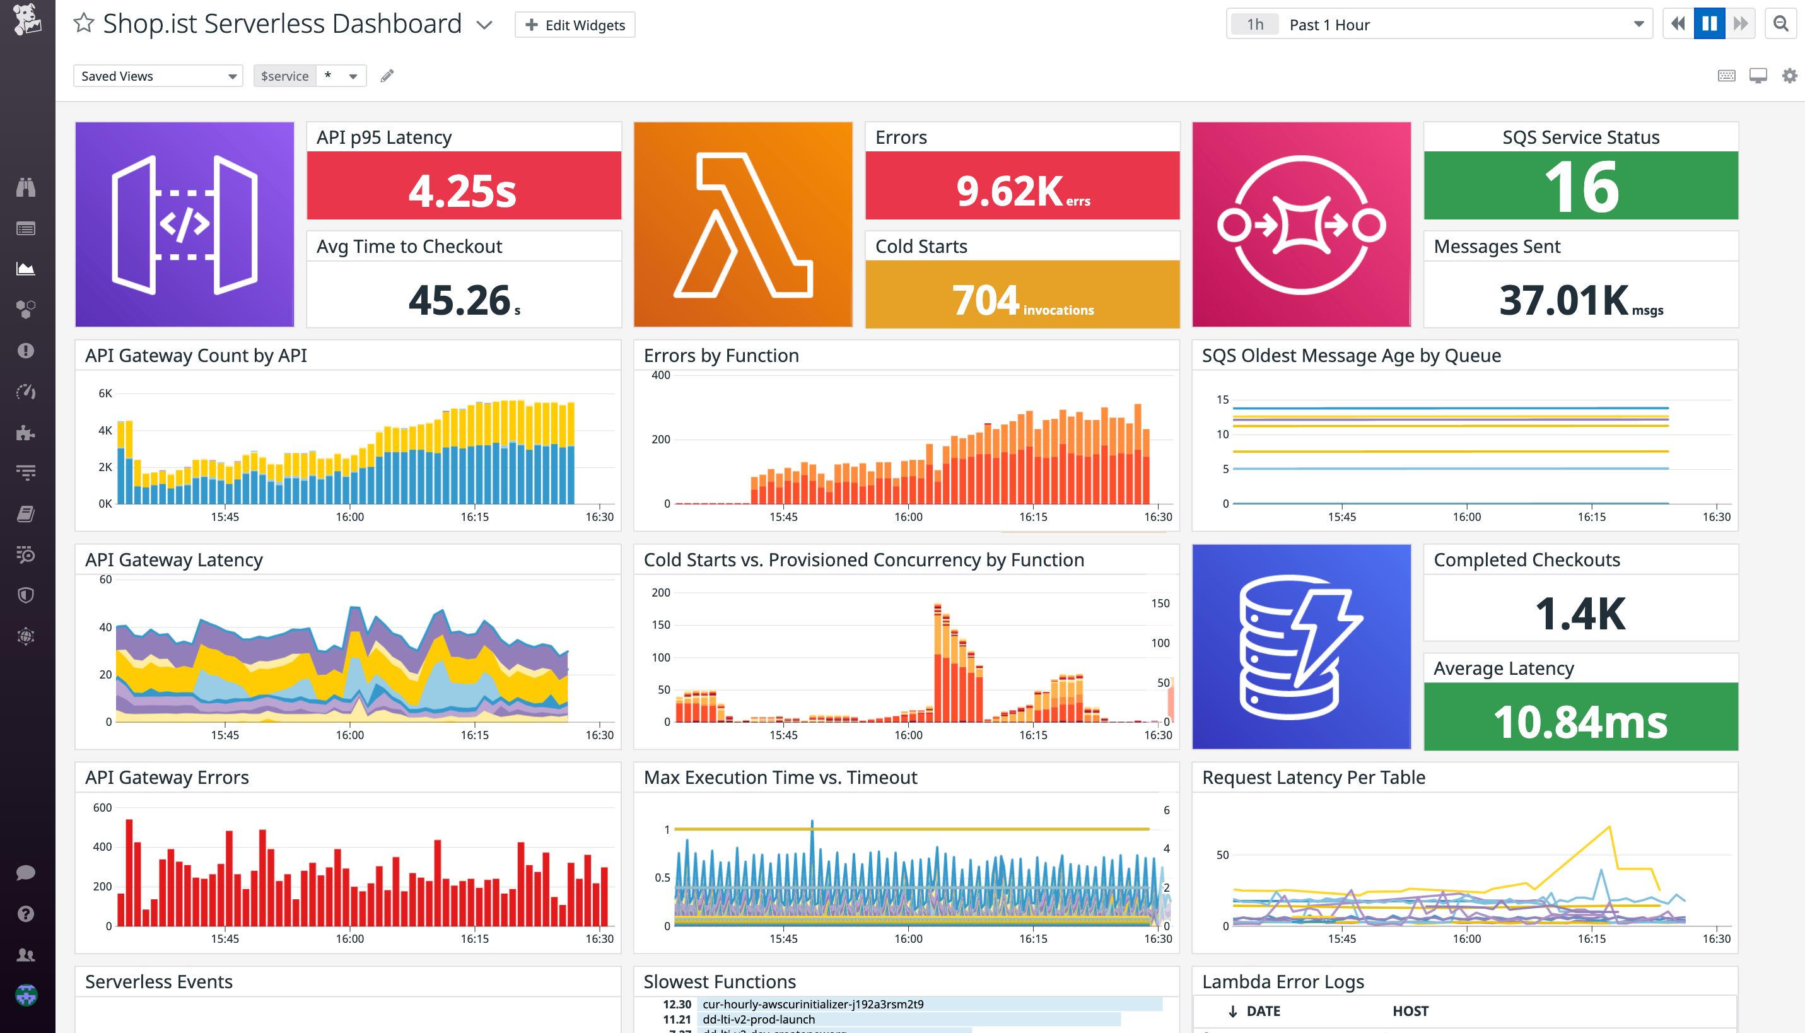
Task: Click the Dashboards area-chart sidebar icon
Action: point(26,269)
